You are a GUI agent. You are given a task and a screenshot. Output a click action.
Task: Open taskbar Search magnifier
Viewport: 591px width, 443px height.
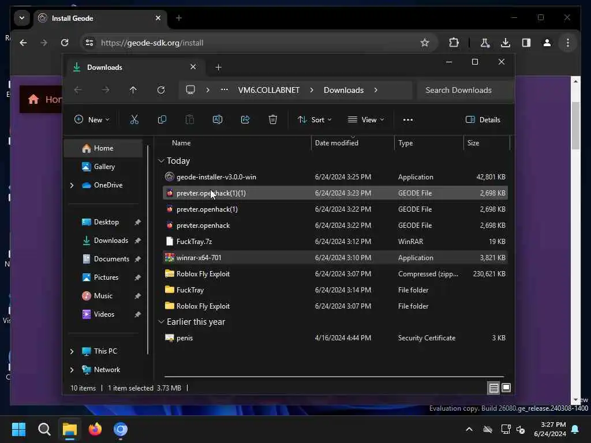(x=44, y=429)
